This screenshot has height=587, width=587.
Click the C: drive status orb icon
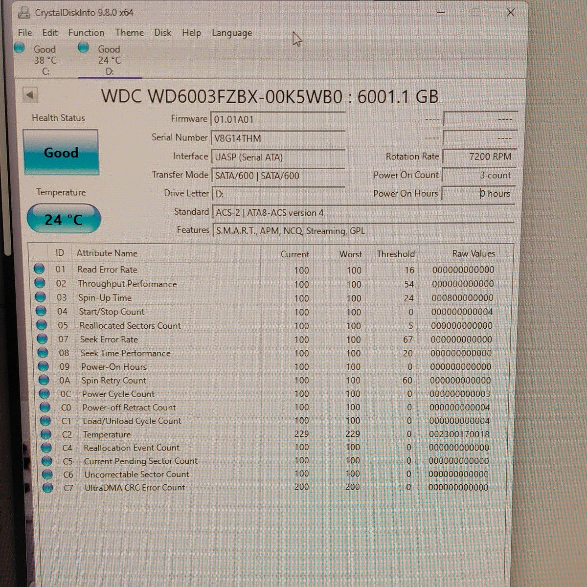pos(20,47)
